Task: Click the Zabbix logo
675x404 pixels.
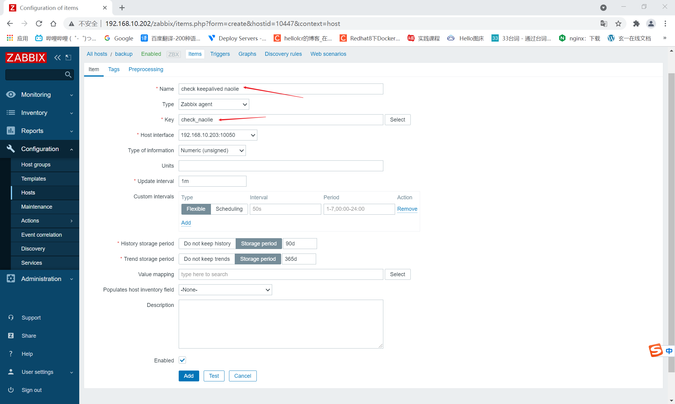Action: (x=26, y=58)
